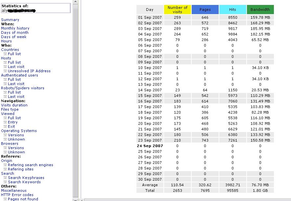The width and height of the screenshot is (291, 201).
Task: Open Authenticated users link
Action: click(x=19, y=75)
